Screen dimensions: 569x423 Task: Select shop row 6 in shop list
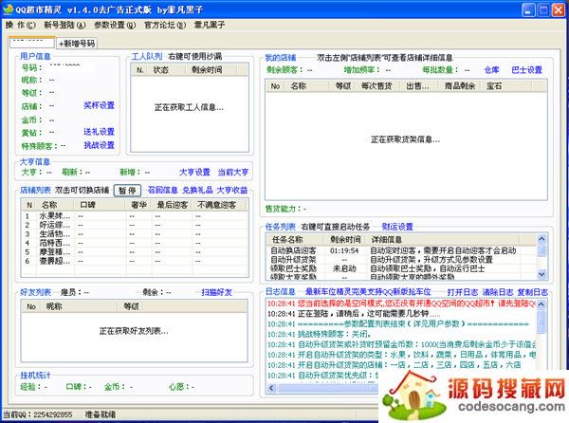pyautogui.click(x=135, y=261)
